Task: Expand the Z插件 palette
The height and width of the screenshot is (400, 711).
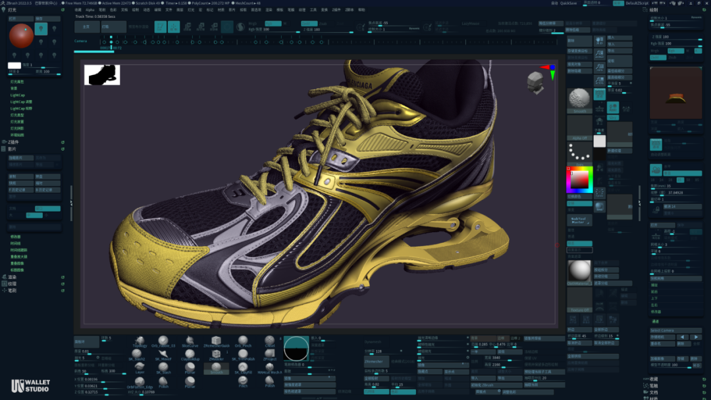Action: (x=14, y=142)
